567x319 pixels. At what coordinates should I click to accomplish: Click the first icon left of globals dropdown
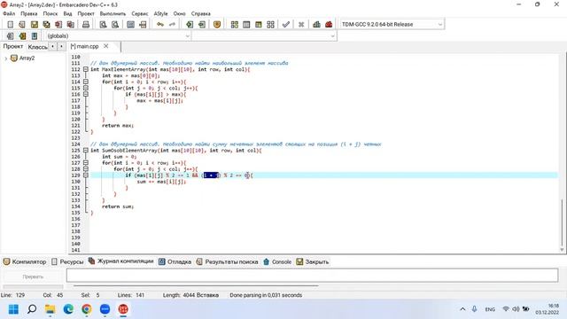pyautogui.click(x=10, y=36)
